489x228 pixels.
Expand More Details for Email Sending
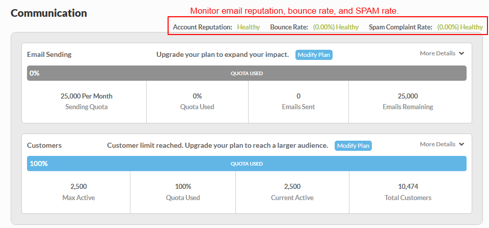tap(442, 53)
